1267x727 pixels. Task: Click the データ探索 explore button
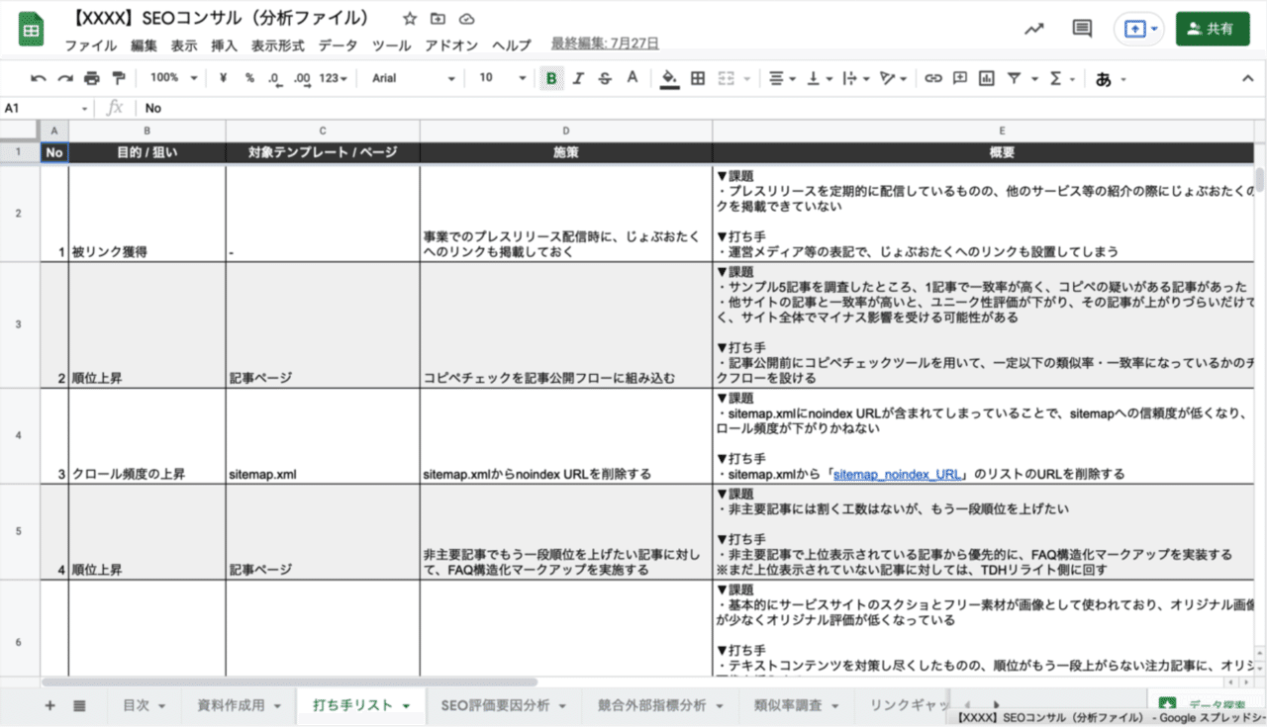pos(1203,706)
